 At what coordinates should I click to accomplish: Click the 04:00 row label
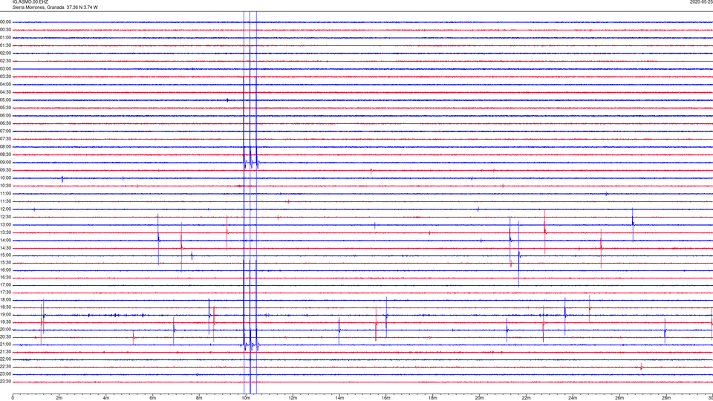[x=5, y=85]
